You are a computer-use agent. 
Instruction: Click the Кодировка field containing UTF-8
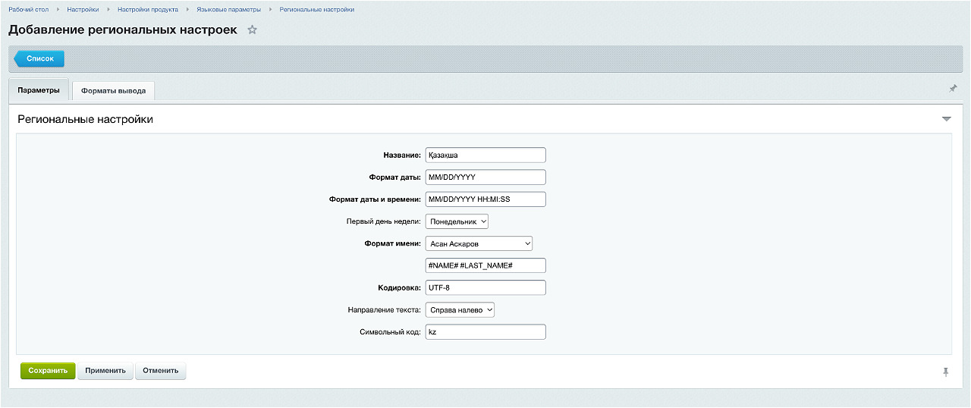pyautogui.click(x=485, y=287)
